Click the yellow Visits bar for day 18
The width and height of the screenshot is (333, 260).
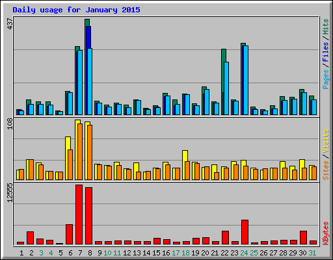click(x=185, y=155)
